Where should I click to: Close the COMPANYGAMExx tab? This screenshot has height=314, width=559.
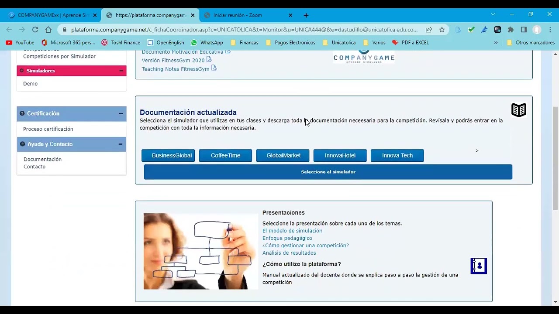[x=95, y=15]
